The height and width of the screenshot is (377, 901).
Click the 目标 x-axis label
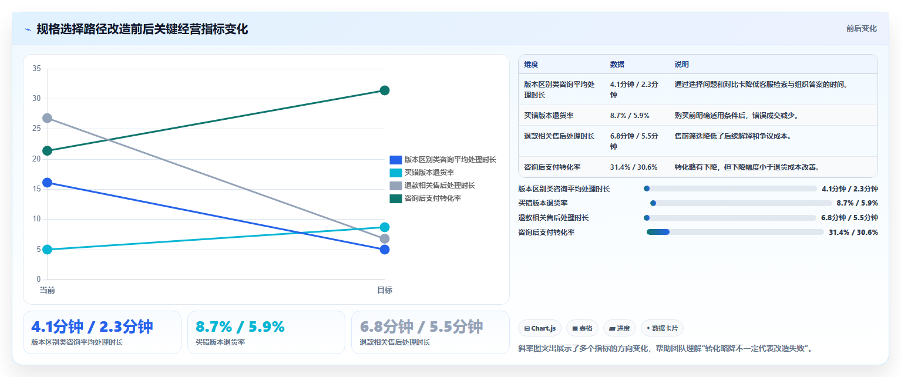pos(385,290)
